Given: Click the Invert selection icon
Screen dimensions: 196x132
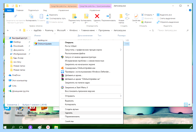Looking at the screenshot, I should click(158, 22).
